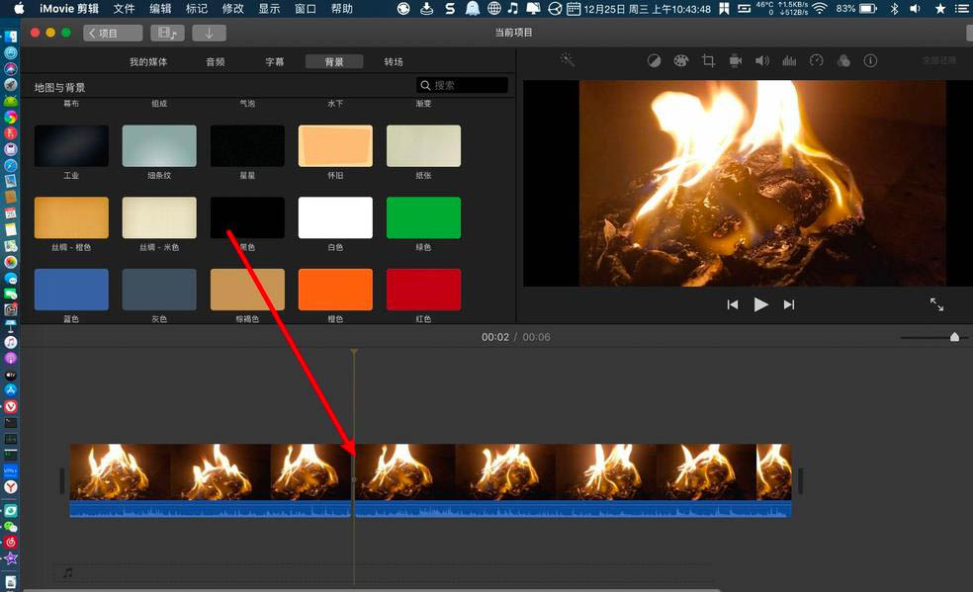The height and width of the screenshot is (592, 973).
Task: Click the import media down-arrow button
Action: pyautogui.click(x=209, y=33)
